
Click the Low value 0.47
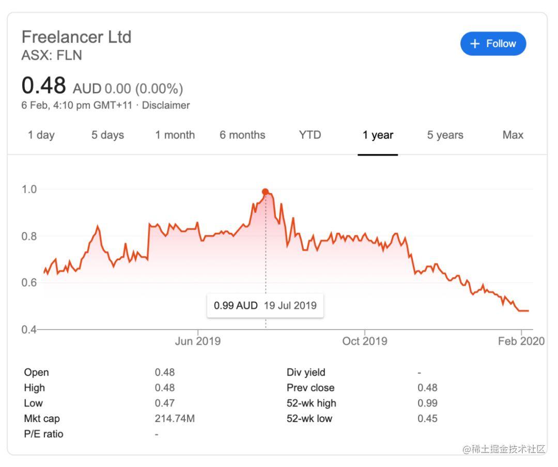[x=165, y=403]
